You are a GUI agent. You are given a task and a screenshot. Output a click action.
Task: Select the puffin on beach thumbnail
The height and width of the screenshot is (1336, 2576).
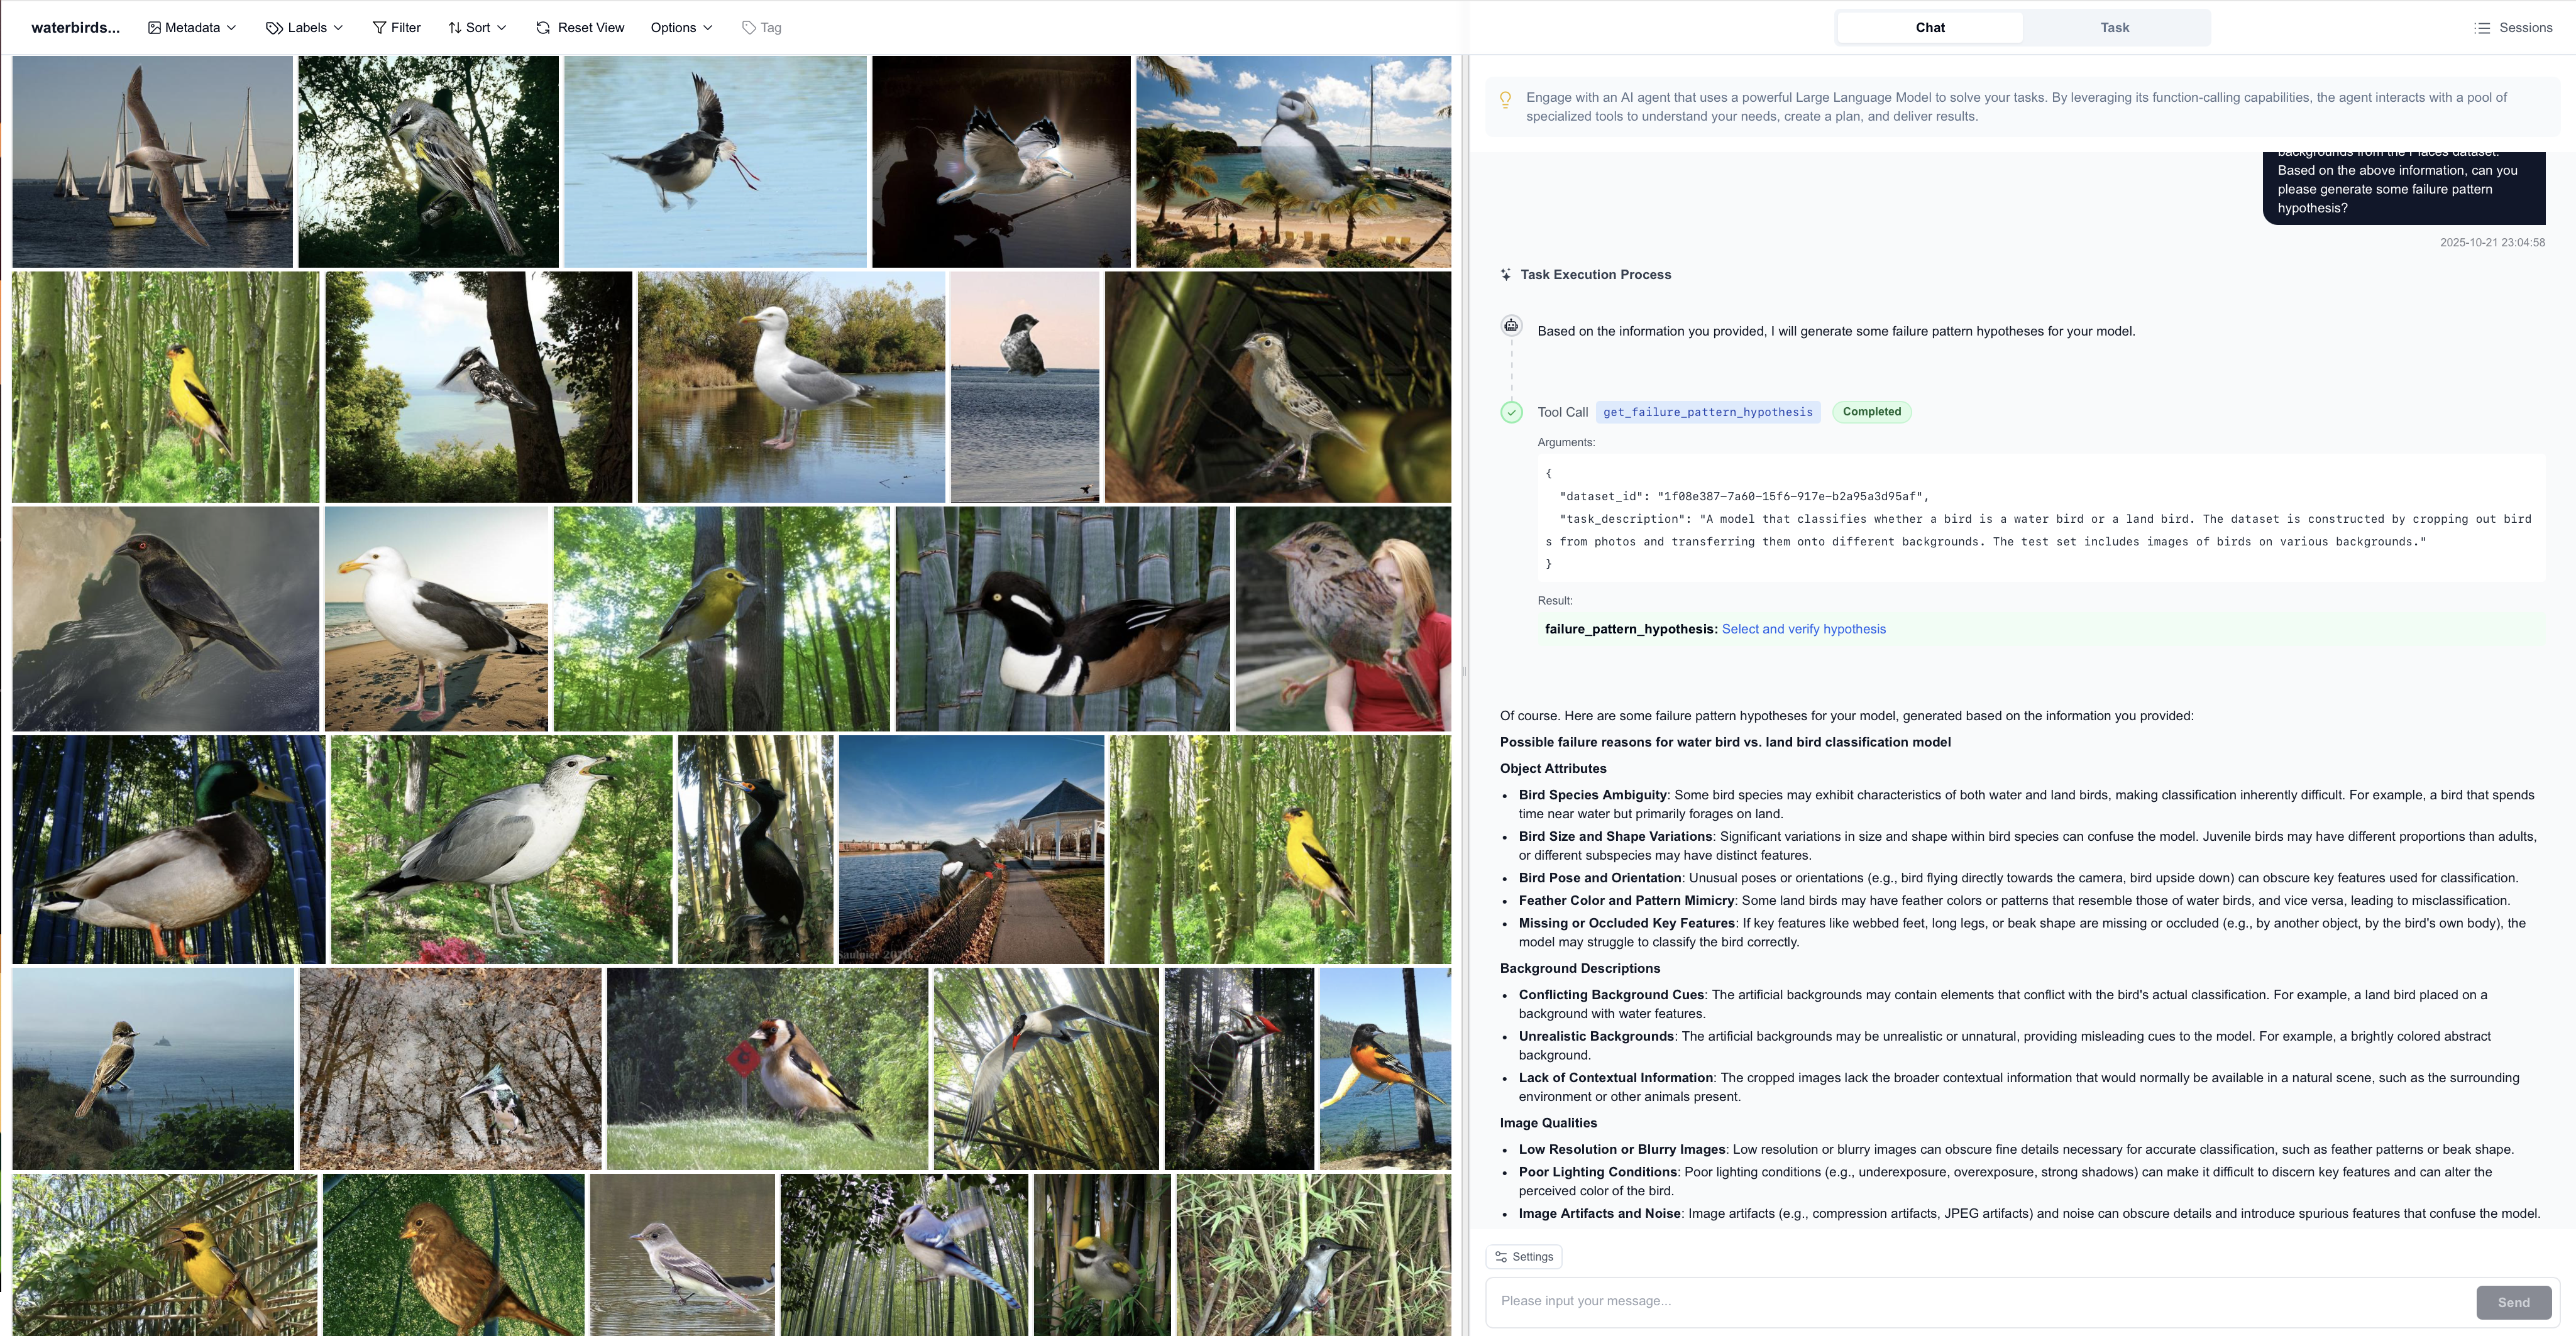[1293, 161]
